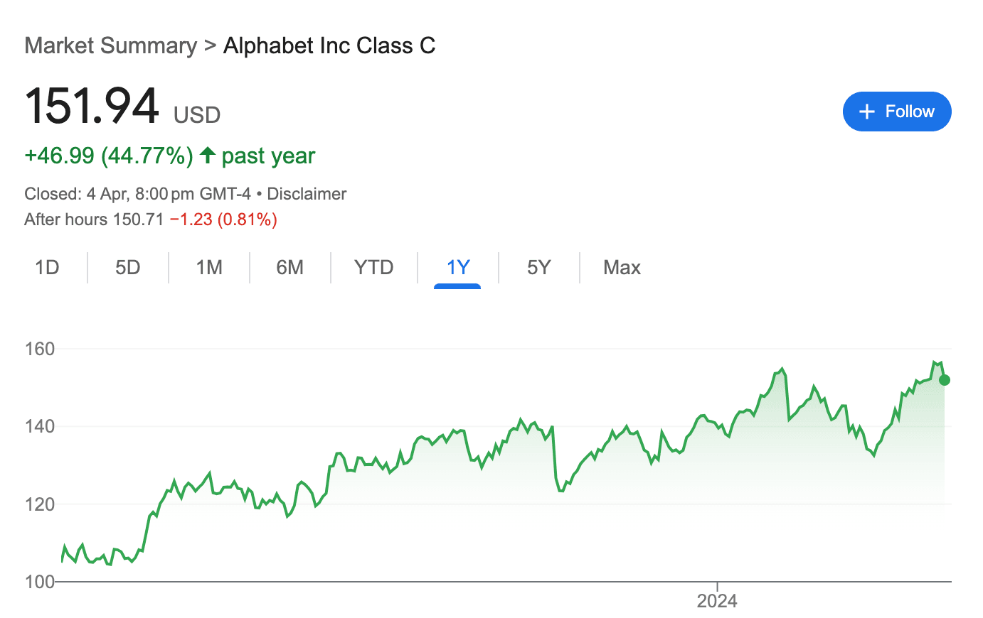Open the YTD range tab
983x618 pixels.
[374, 267]
